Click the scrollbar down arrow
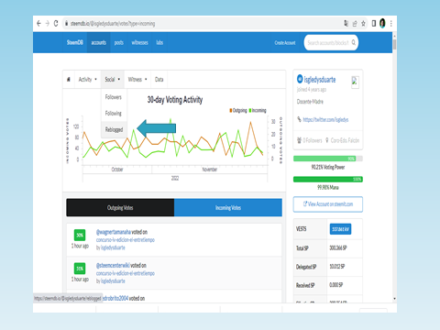 (x=394, y=299)
